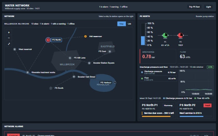Click the Discharge pressure chart footer legend

177,98
